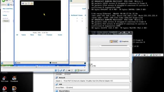
Task: Click the Id column header in popup
Action: (x=17, y=35)
